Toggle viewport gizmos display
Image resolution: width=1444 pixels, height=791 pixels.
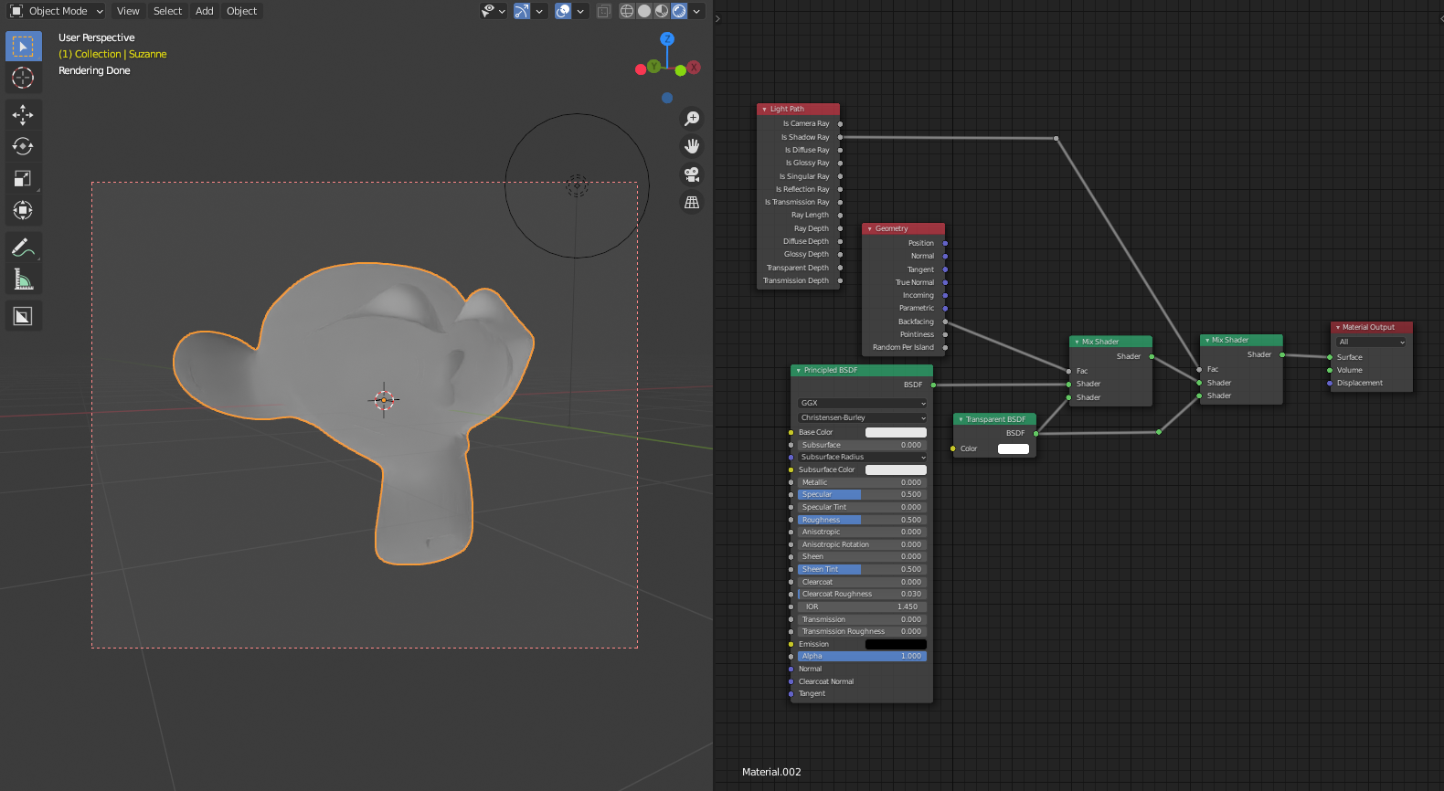(x=522, y=11)
